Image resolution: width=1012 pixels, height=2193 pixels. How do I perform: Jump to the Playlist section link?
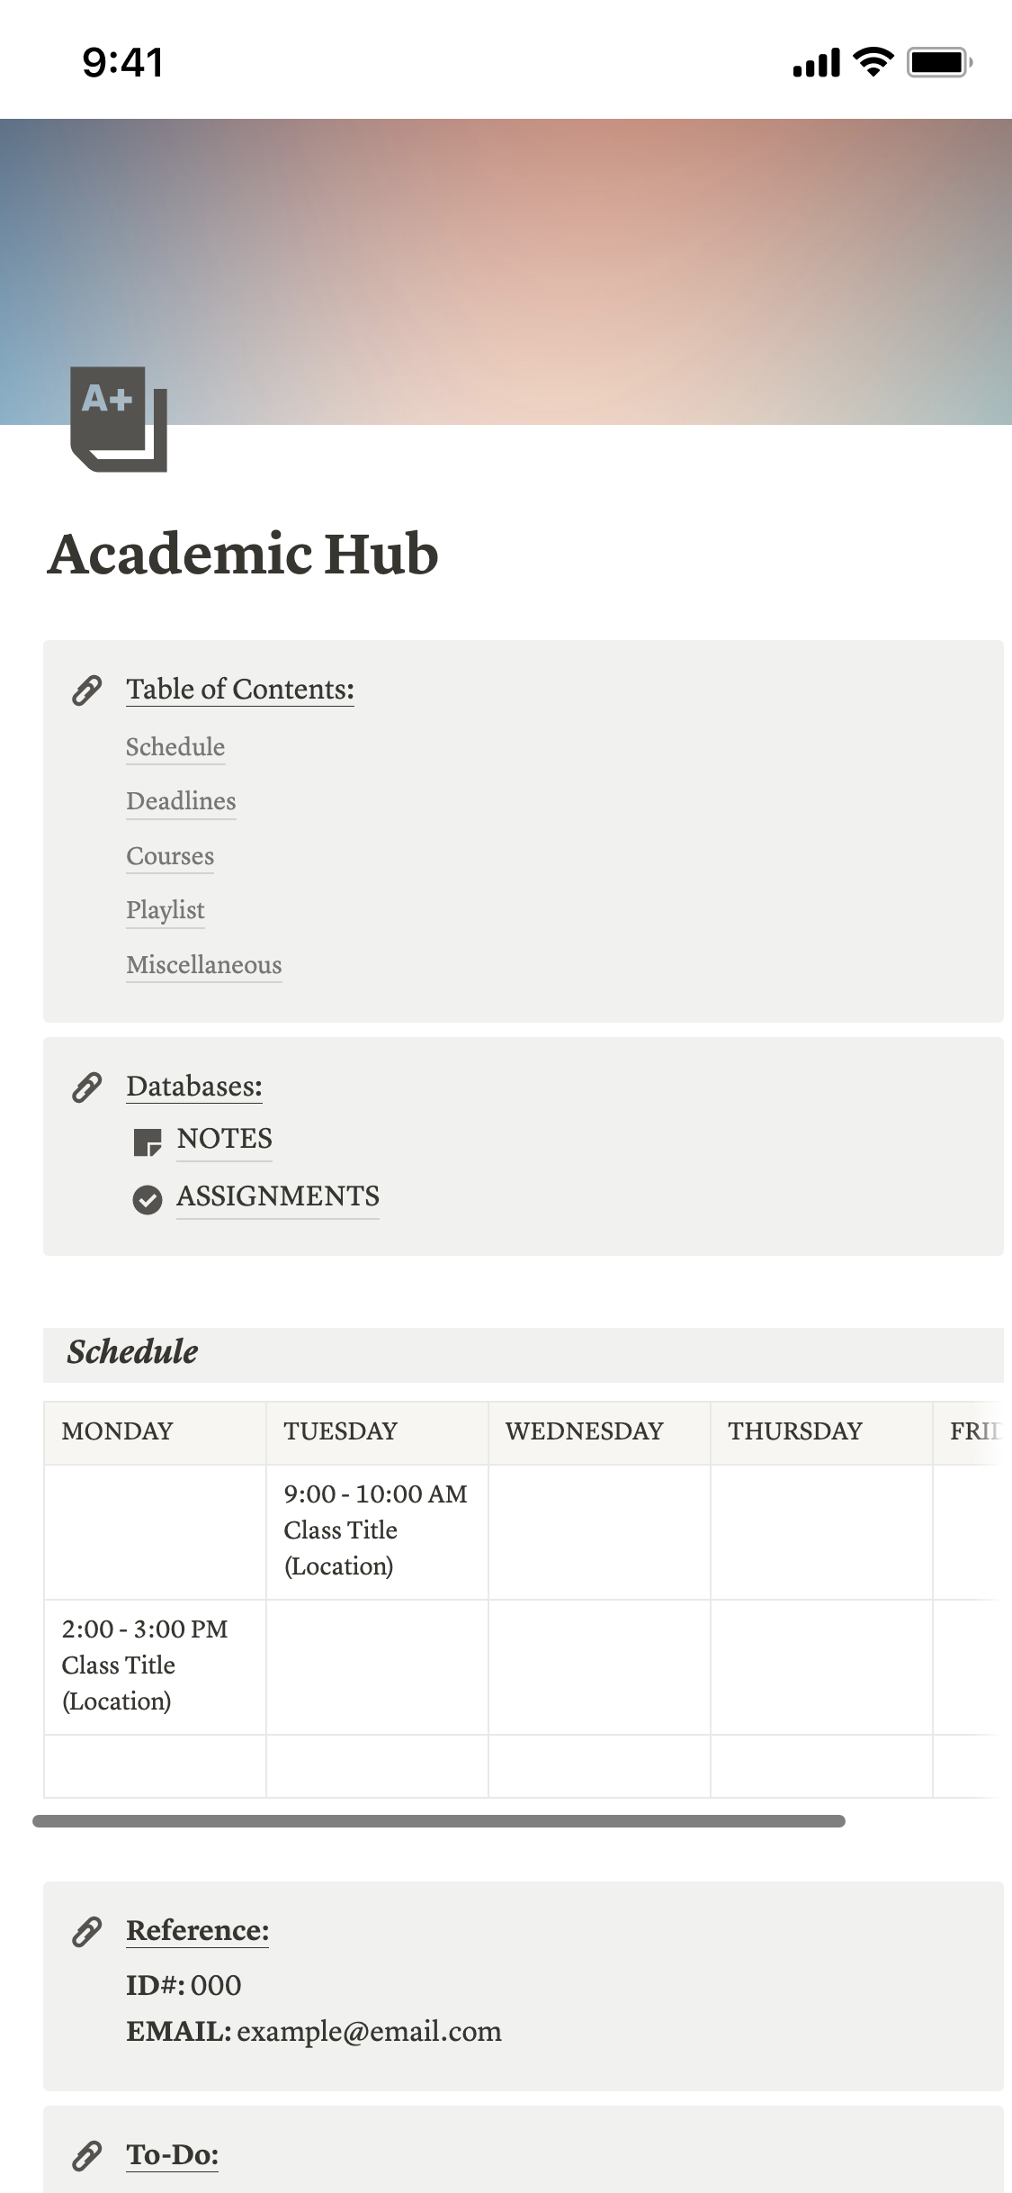coord(166,910)
